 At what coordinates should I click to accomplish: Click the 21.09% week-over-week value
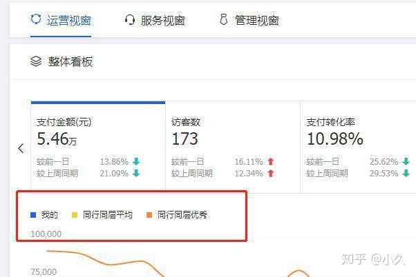[x=114, y=173]
